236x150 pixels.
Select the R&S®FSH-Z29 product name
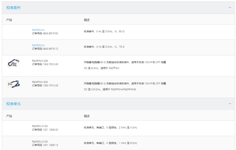click(40, 82)
